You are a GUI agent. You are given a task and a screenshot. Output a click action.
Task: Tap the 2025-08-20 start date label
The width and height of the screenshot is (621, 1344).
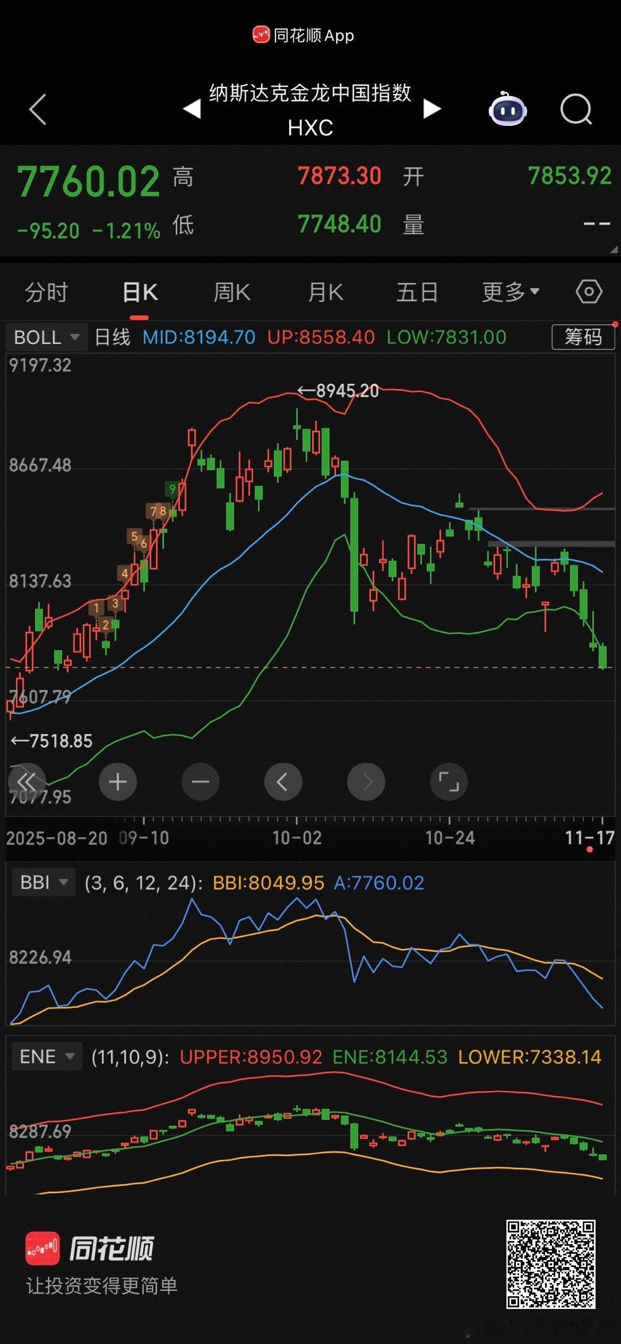[57, 838]
